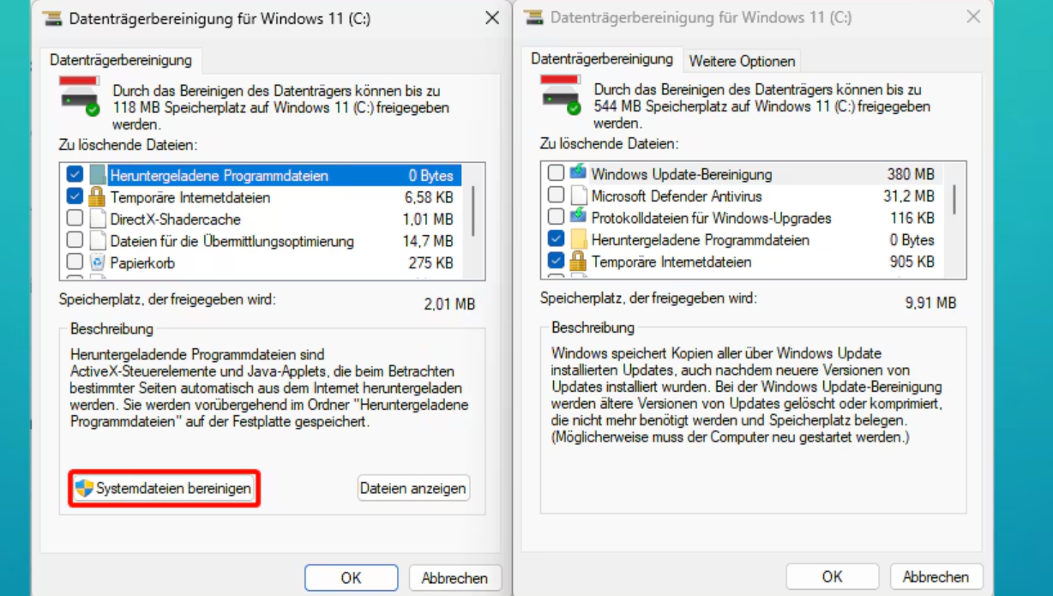This screenshot has width=1053, height=596.
Task: Click Abbrechen in the right dialog
Action: pos(936,576)
